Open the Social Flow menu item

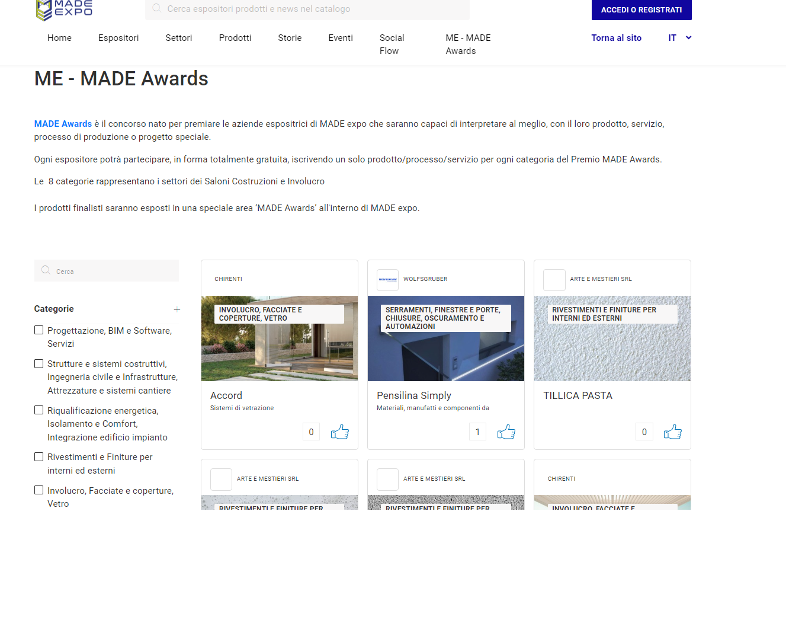point(392,44)
